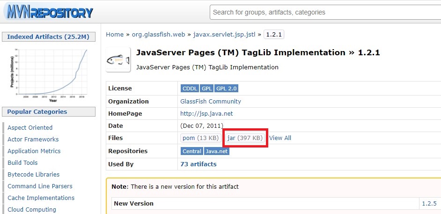Click the Organization row label
The width and height of the screenshot is (441, 214).
[x=128, y=102]
